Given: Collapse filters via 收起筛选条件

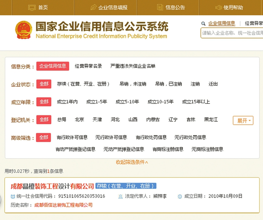Looking at the screenshot, I should point(132,162).
